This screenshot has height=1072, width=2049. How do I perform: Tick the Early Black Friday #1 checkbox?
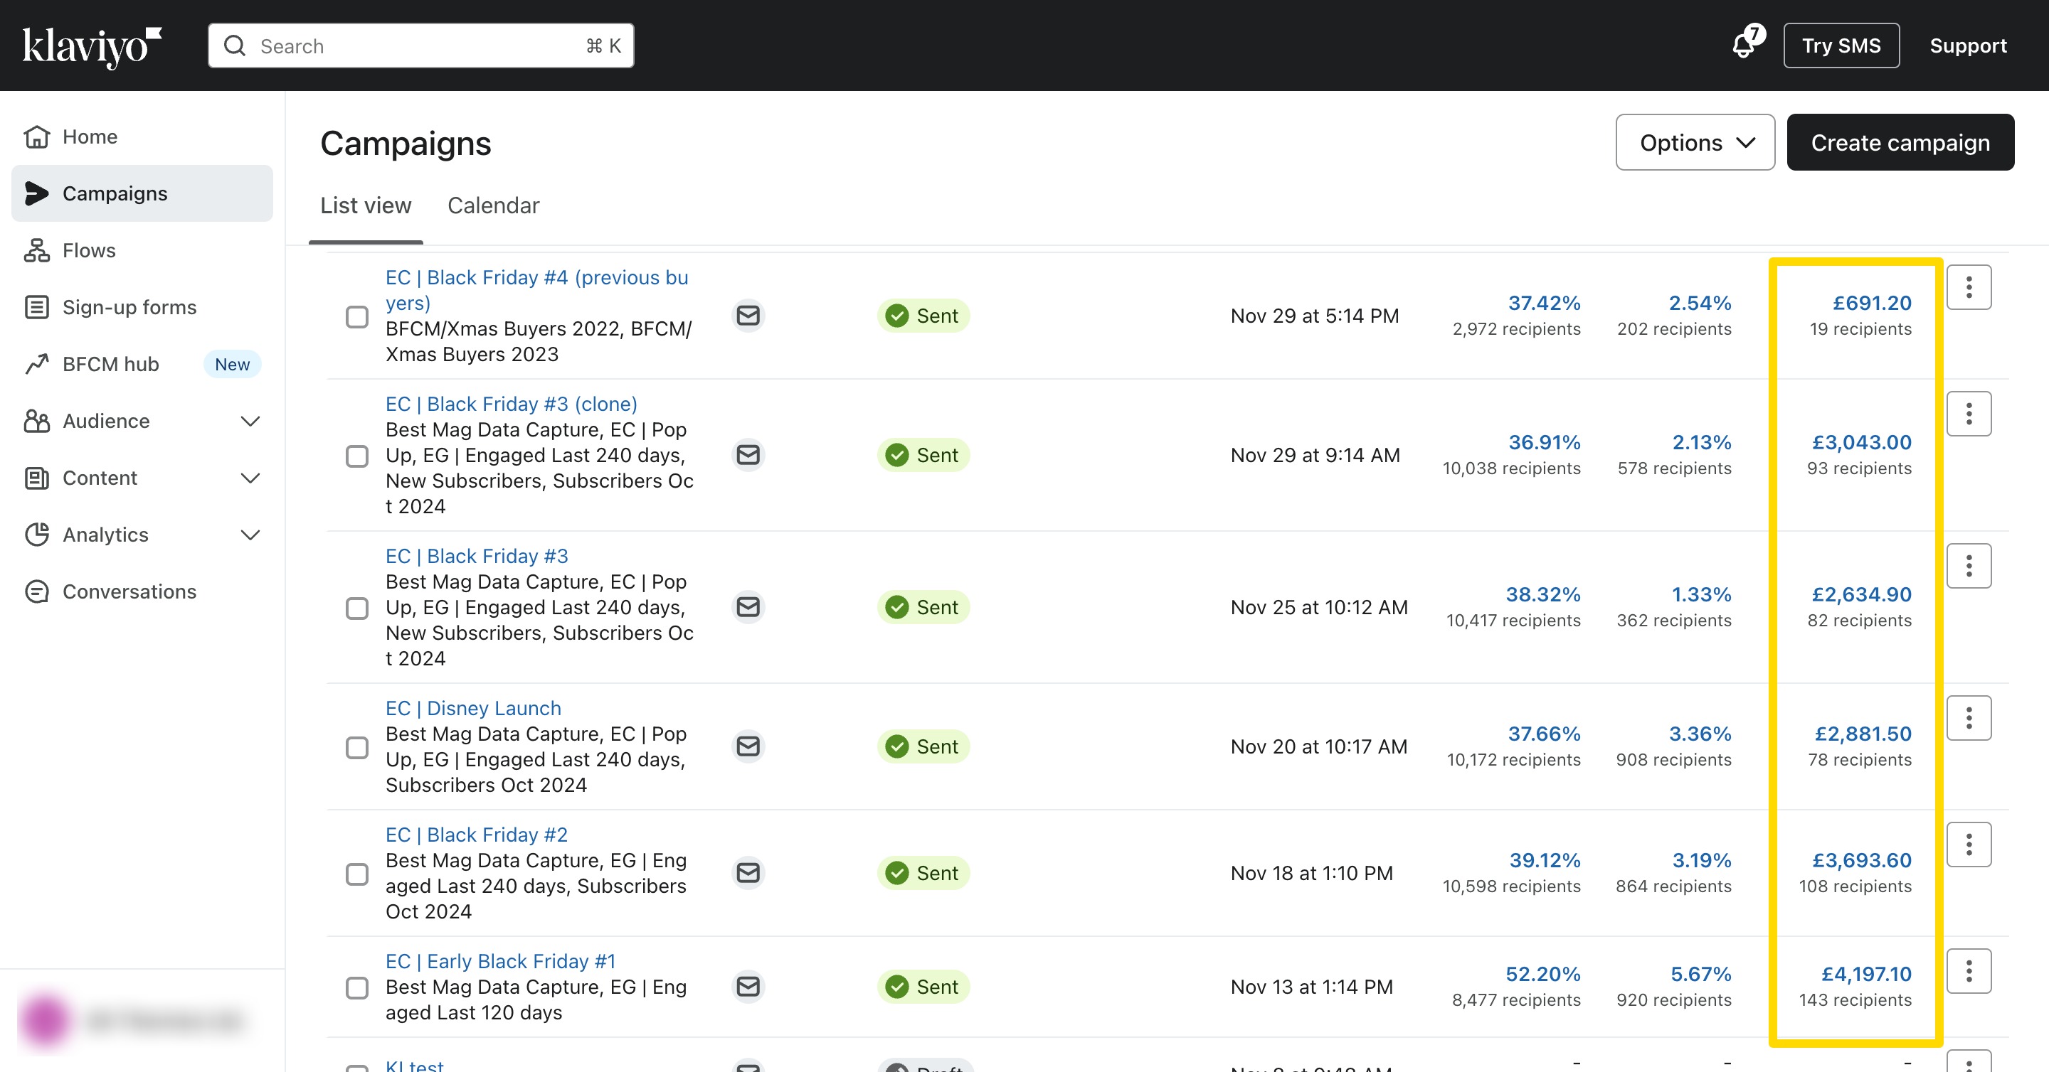(x=357, y=987)
